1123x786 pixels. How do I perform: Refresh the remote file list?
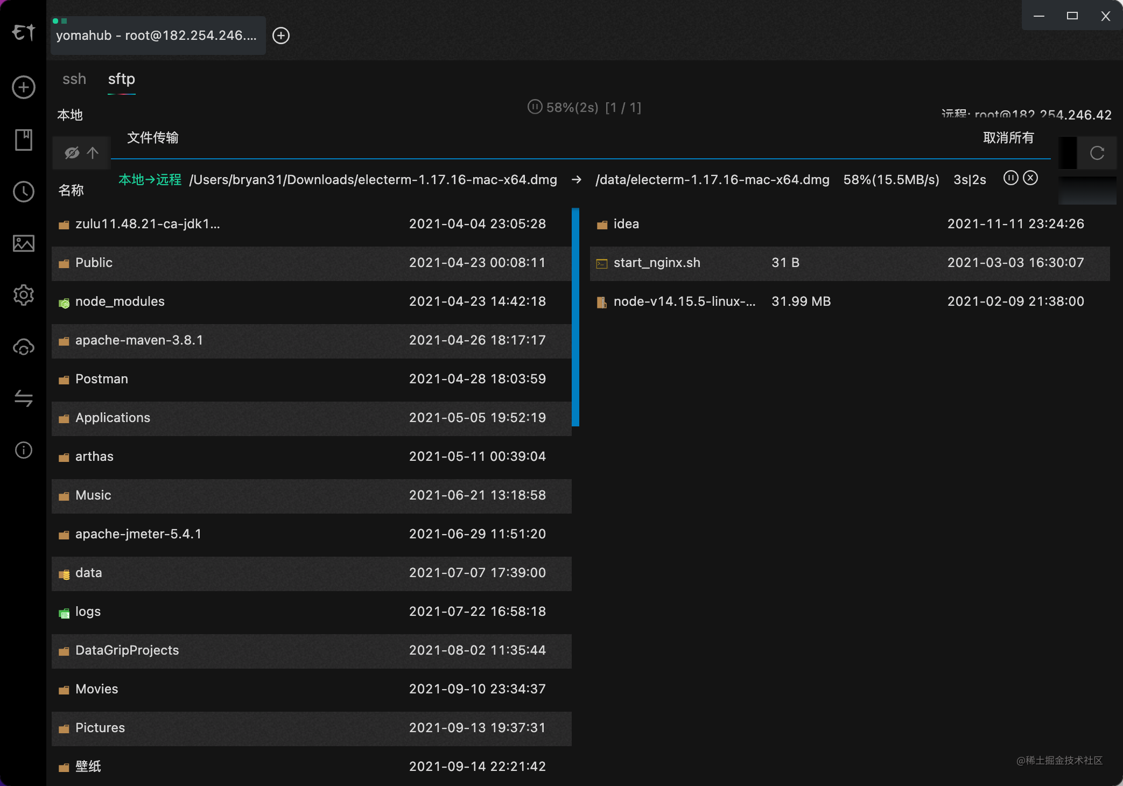coord(1097,153)
